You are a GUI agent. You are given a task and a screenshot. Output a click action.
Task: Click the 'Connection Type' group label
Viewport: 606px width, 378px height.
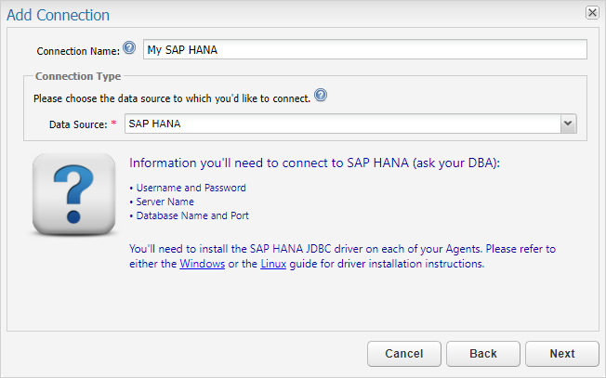[78, 76]
